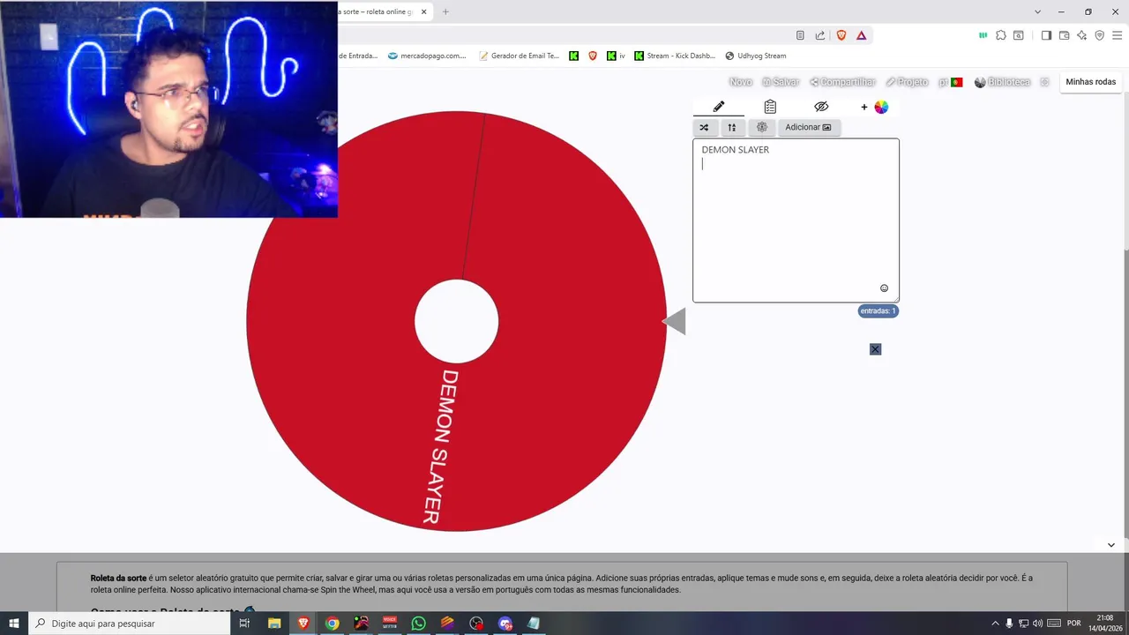Open Projeto in the top menu

[x=907, y=82]
